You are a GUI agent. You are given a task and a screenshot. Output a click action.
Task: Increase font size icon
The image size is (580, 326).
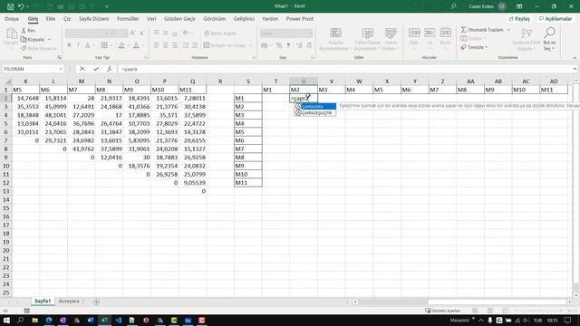[x=133, y=34]
